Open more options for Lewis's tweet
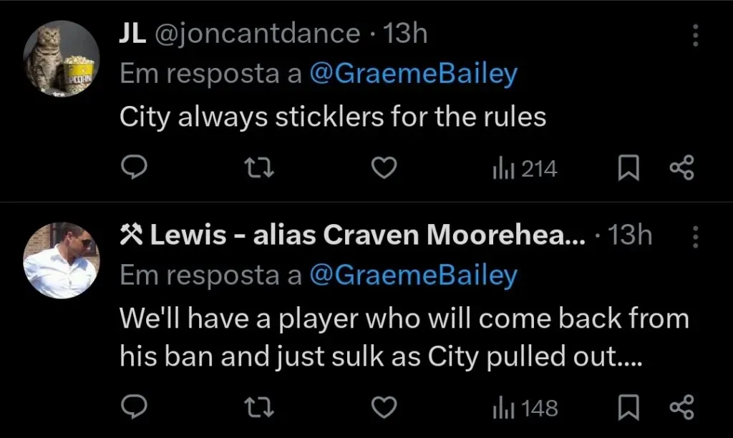The width and height of the screenshot is (733, 438). (694, 235)
